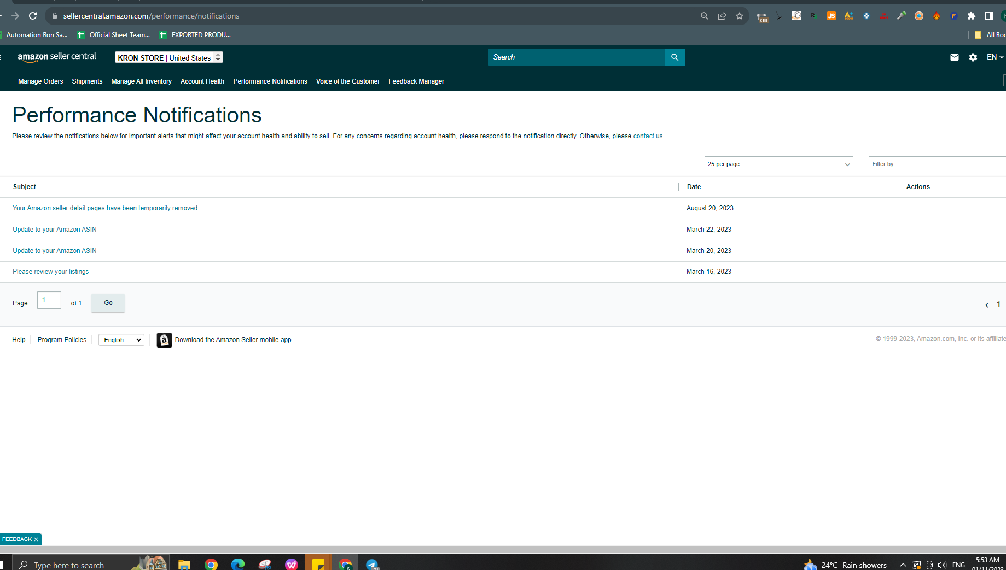Open the zoom magnifier in the address bar

pyautogui.click(x=705, y=16)
